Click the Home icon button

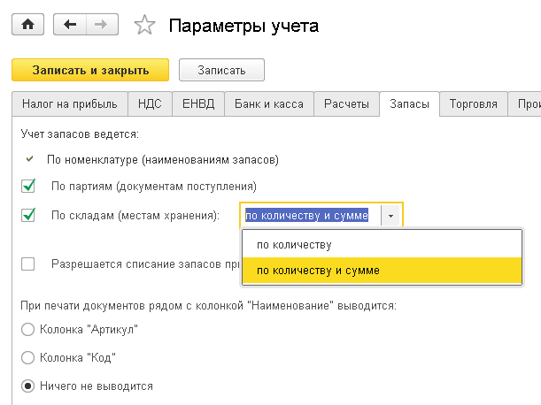pyautogui.click(x=27, y=25)
